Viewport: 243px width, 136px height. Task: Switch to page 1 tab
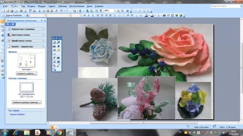coord(52,128)
